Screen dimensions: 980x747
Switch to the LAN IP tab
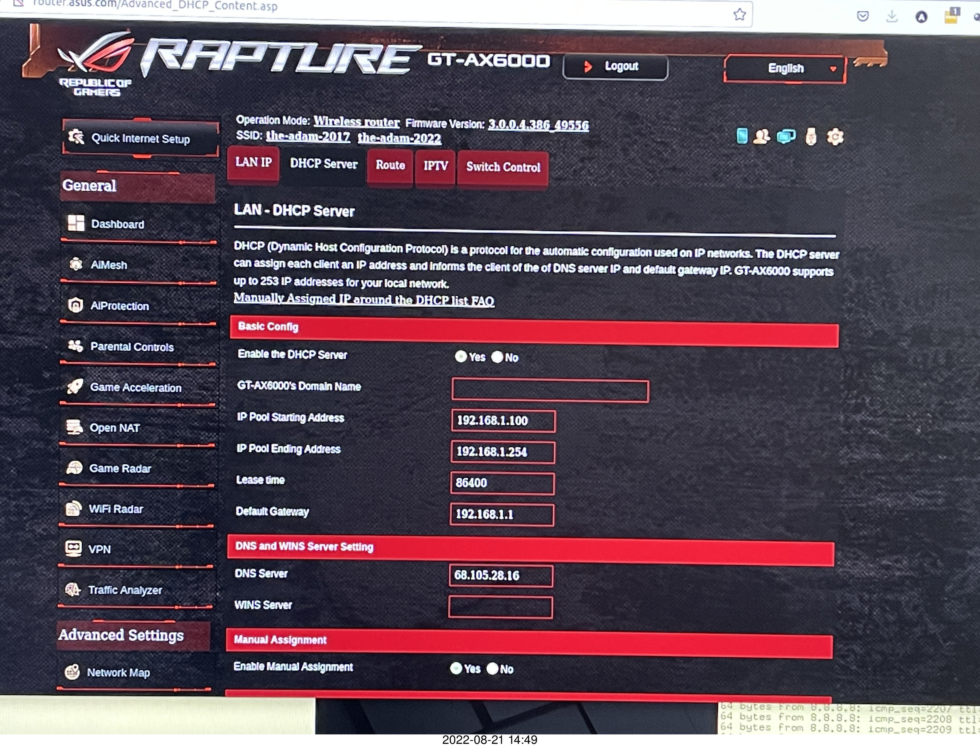coord(253,163)
